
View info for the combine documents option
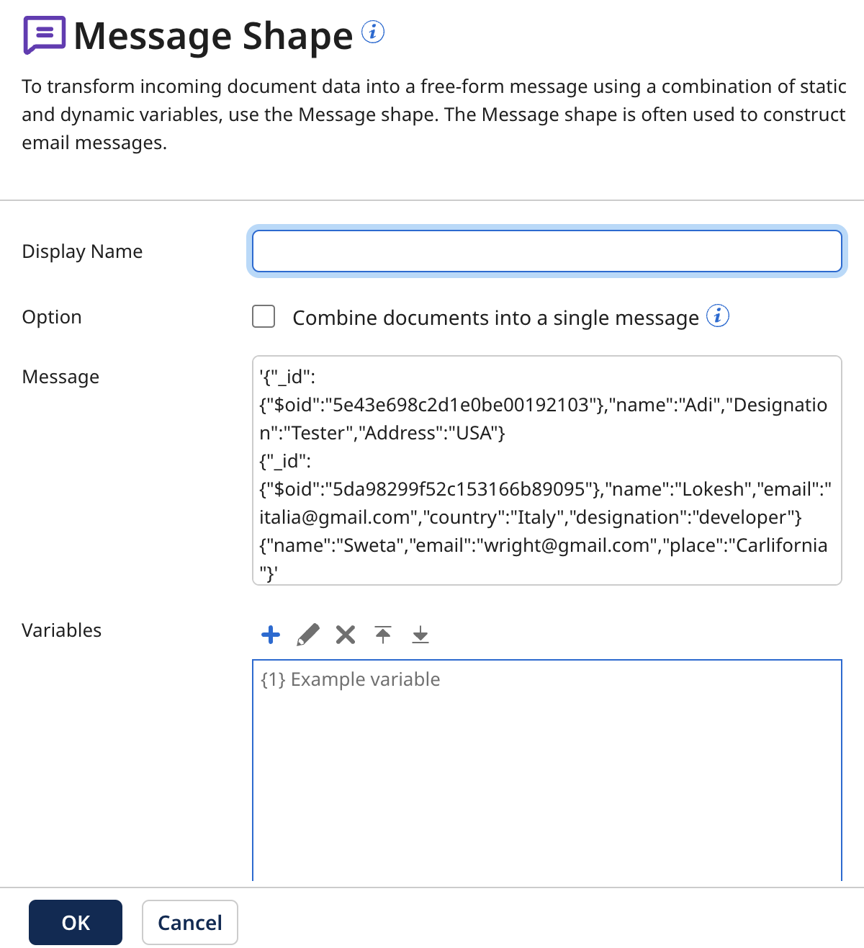point(718,316)
